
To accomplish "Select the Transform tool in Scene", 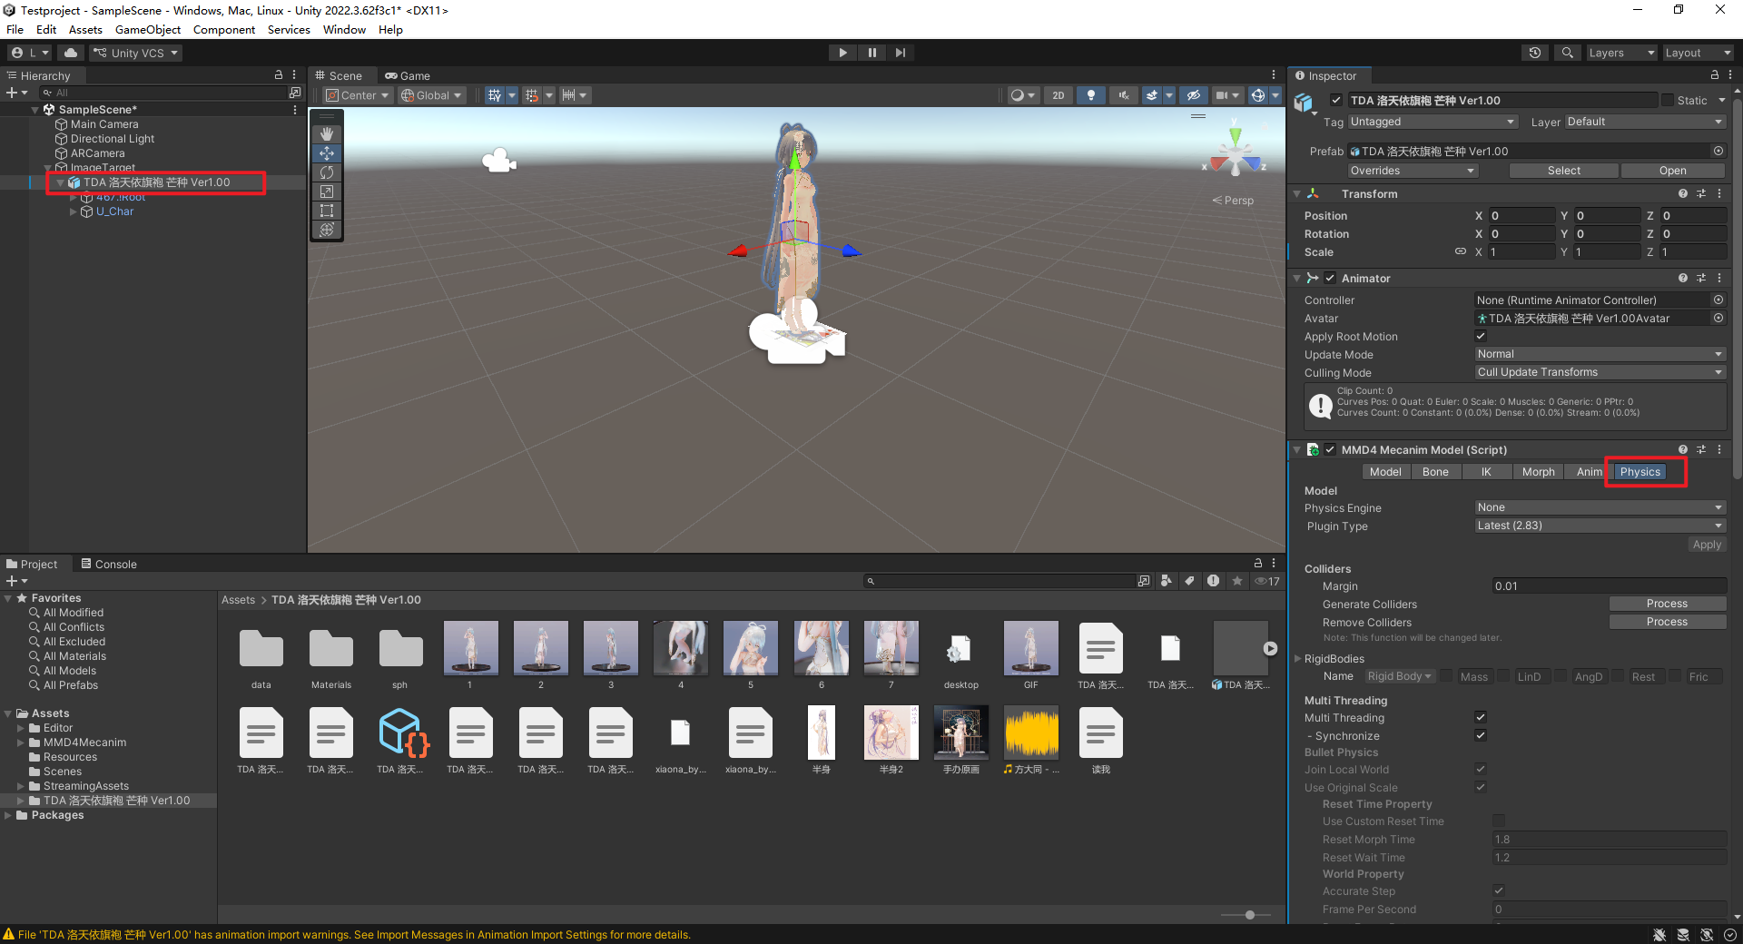I will [x=327, y=230].
